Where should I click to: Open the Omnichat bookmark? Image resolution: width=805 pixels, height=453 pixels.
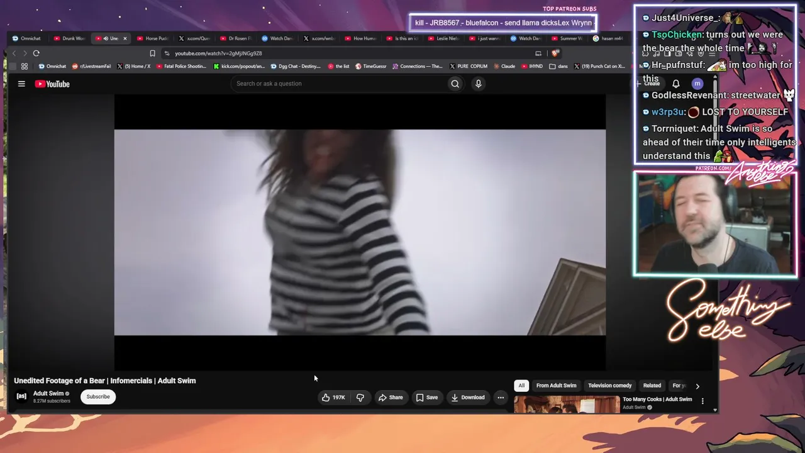click(52, 66)
